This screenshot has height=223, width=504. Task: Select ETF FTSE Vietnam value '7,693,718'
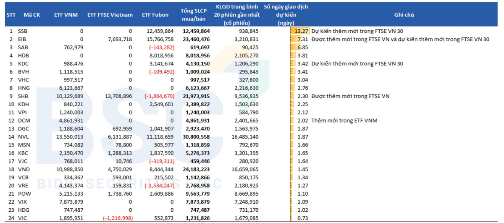click(120, 39)
